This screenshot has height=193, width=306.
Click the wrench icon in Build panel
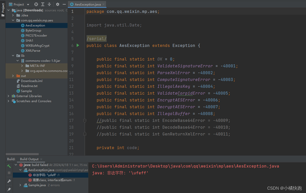coord(9,181)
